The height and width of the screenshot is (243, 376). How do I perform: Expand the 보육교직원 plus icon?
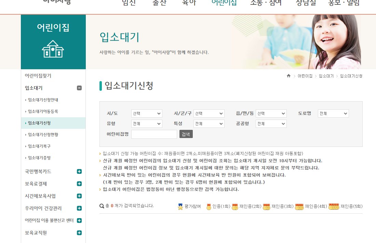tap(79, 233)
